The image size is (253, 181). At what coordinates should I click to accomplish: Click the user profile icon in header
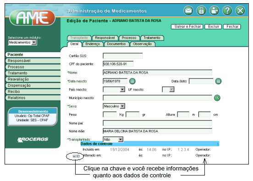click(x=214, y=11)
